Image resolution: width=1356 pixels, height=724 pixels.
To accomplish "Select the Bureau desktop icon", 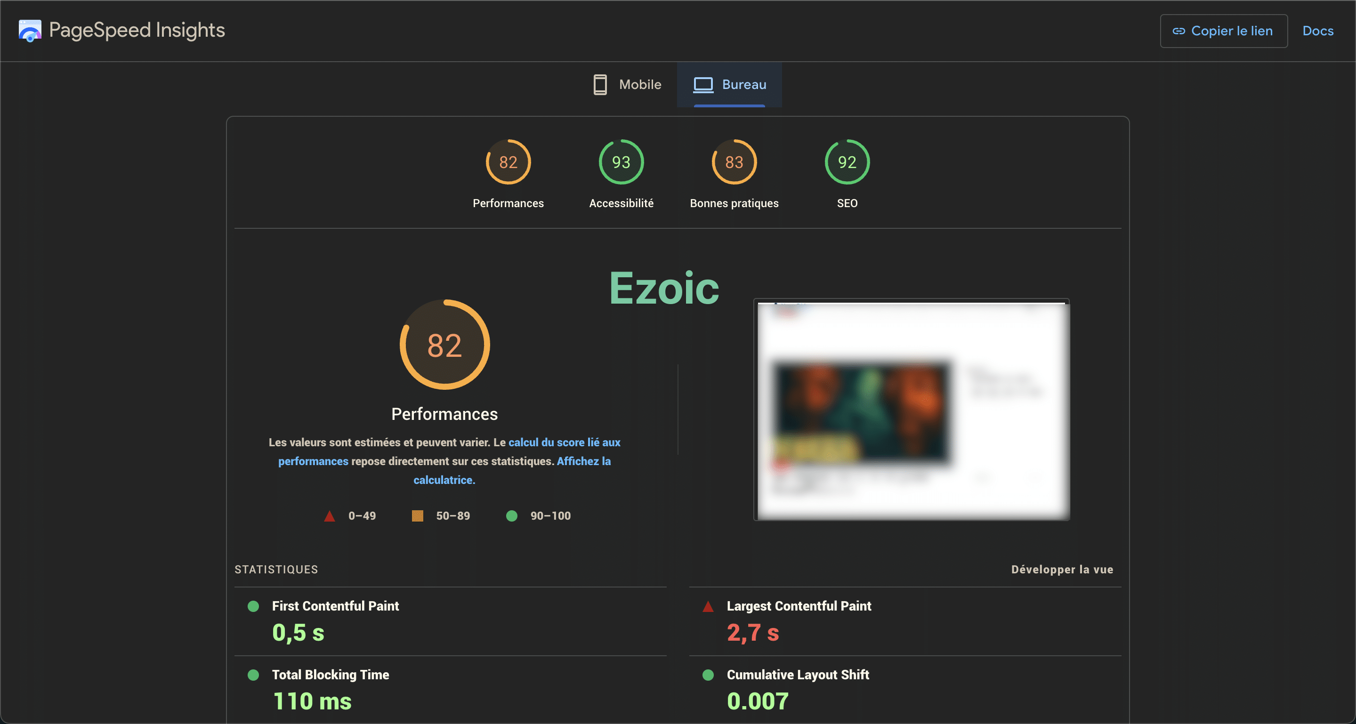I will (x=704, y=84).
